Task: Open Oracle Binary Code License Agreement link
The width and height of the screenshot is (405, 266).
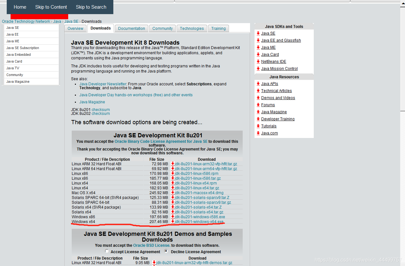Action: (161, 142)
